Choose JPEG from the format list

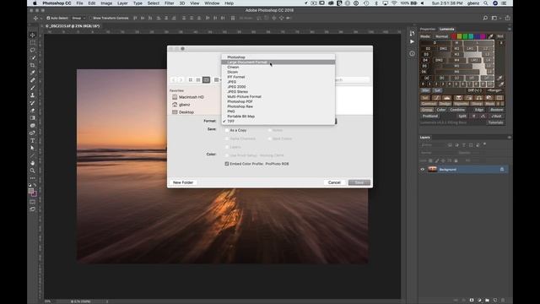coord(278,82)
